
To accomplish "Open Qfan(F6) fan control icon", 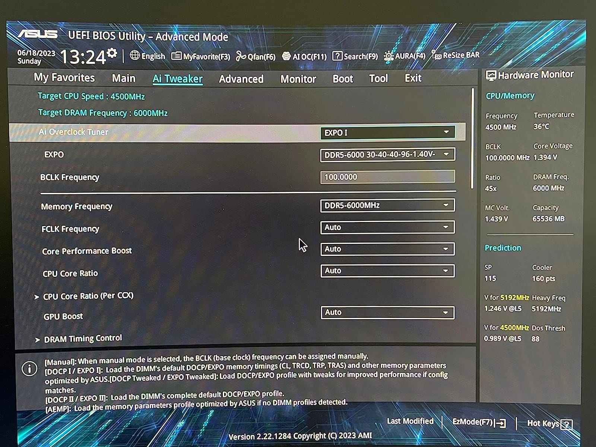I will [x=241, y=56].
